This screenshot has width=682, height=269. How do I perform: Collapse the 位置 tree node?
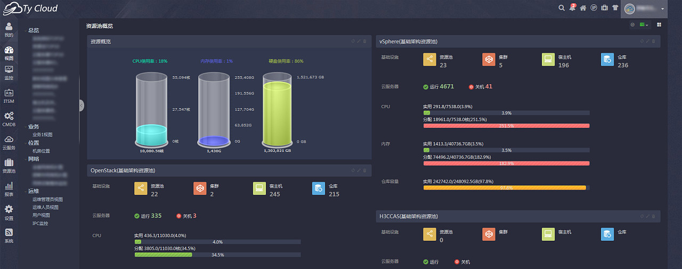(x=26, y=143)
